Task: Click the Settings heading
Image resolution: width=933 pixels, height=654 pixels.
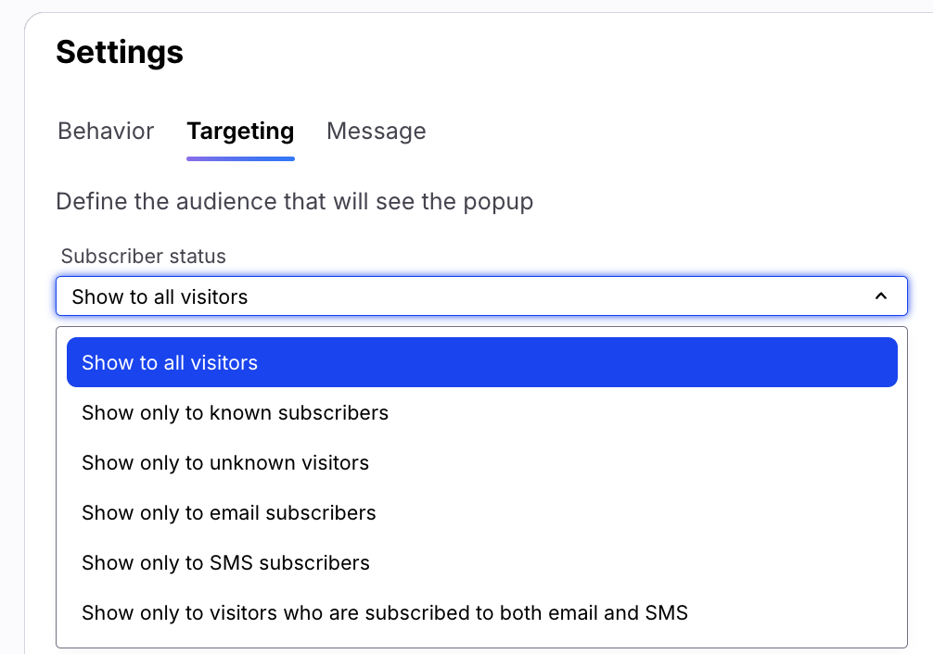Action: 120,52
